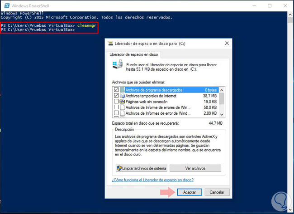294x214 pixels.
Task: Click the 44,7 MB total space value
Action: (x=216, y=123)
